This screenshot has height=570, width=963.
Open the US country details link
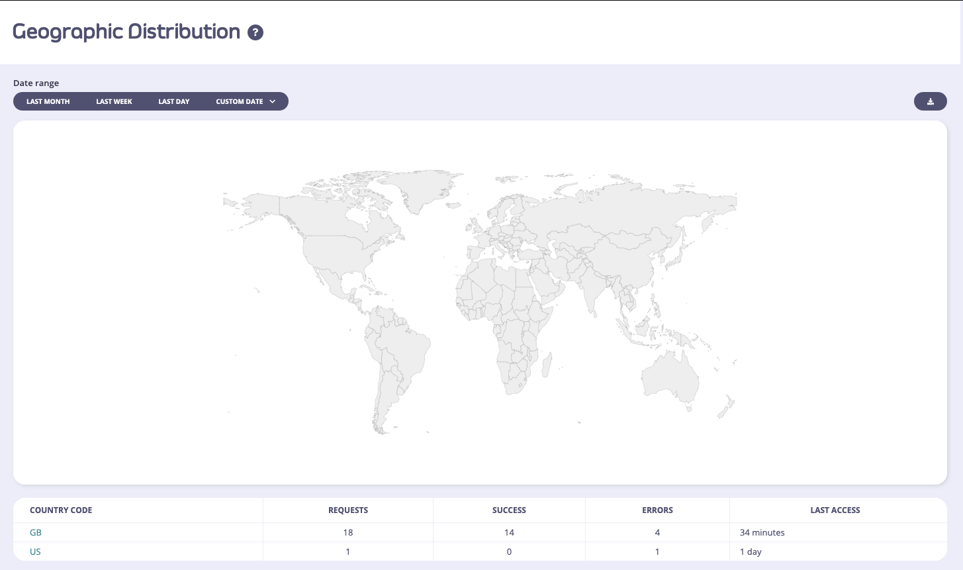coord(34,551)
